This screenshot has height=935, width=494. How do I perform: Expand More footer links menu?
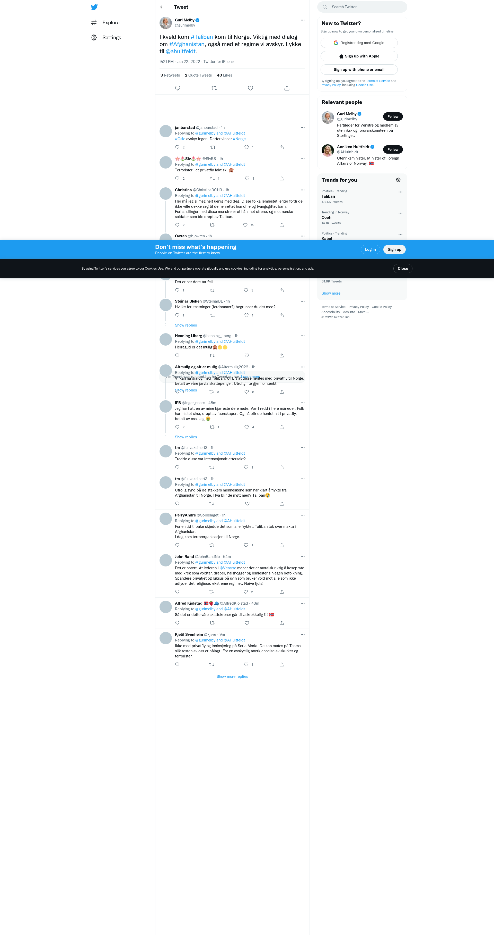tap(364, 312)
